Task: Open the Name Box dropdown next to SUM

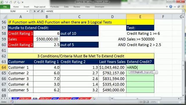Action: pos(27,11)
